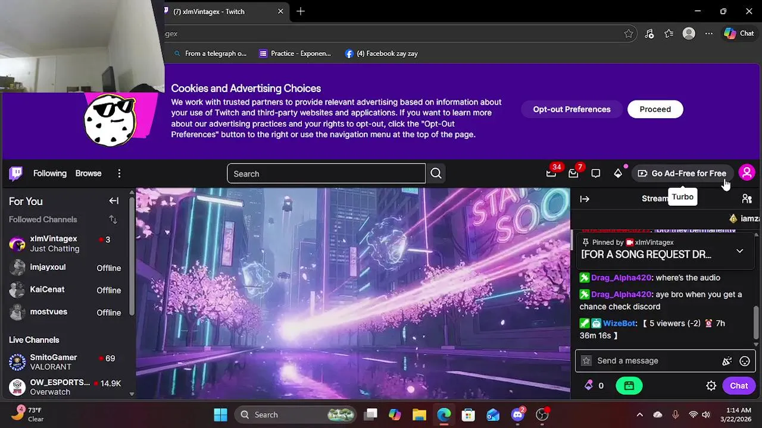Open Edge browser extensions icon
The width and height of the screenshot is (762, 428).
coord(649,34)
